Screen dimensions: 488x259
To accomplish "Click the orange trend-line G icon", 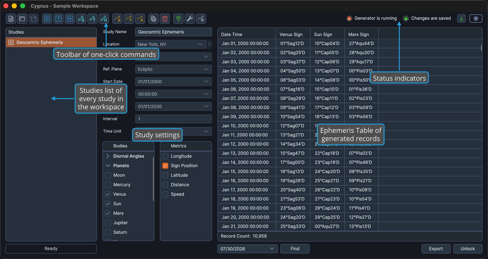I will point(117,19).
